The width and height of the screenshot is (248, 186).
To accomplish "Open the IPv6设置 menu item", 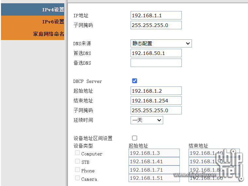I will tap(33, 21).
